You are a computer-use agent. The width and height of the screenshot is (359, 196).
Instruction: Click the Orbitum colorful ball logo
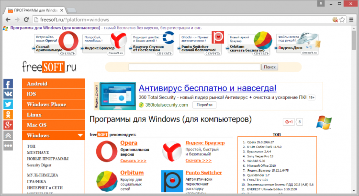pos(107,181)
